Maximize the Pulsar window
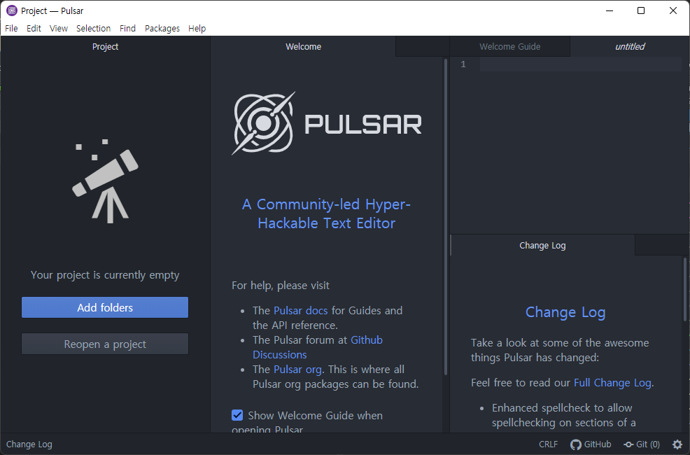 [x=641, y=10]
